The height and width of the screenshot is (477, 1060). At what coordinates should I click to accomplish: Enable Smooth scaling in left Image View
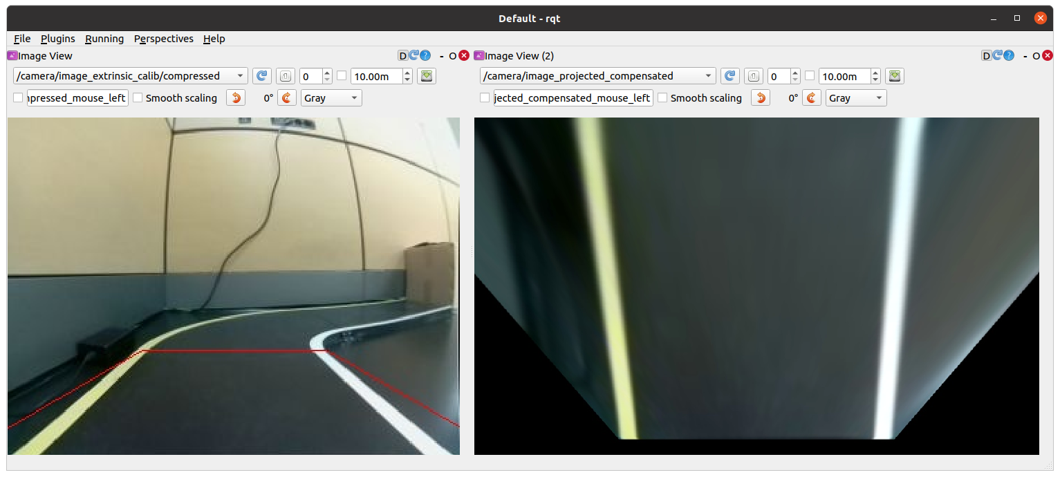[x=138, y=98]
